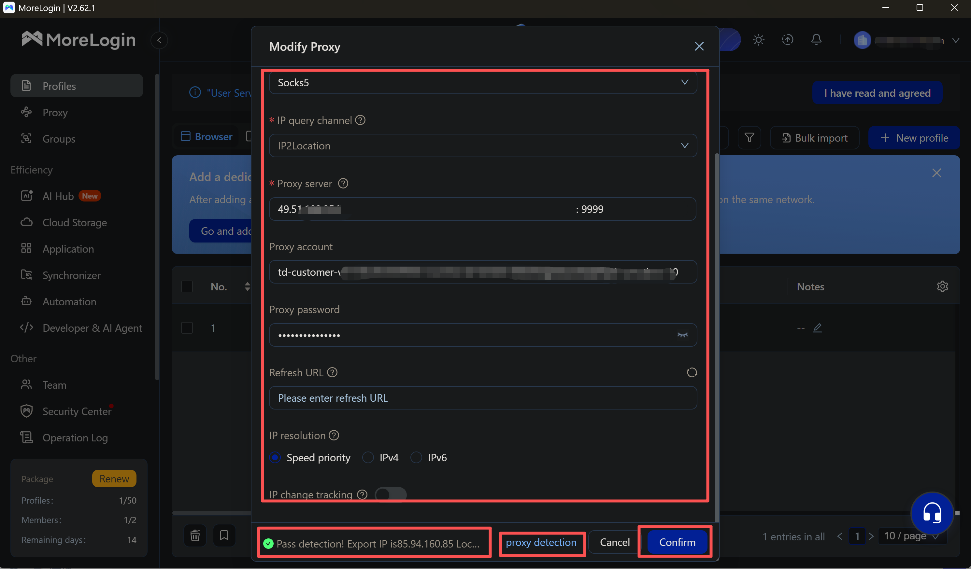This screenshot has width=971, height=569.
Task: Click the Proxy account input field
Action: click(483, 272)
